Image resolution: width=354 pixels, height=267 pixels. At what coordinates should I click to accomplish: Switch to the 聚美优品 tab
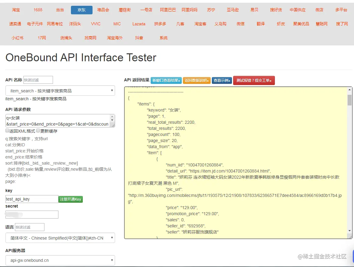pyautogui.click(x=301, y=24)
